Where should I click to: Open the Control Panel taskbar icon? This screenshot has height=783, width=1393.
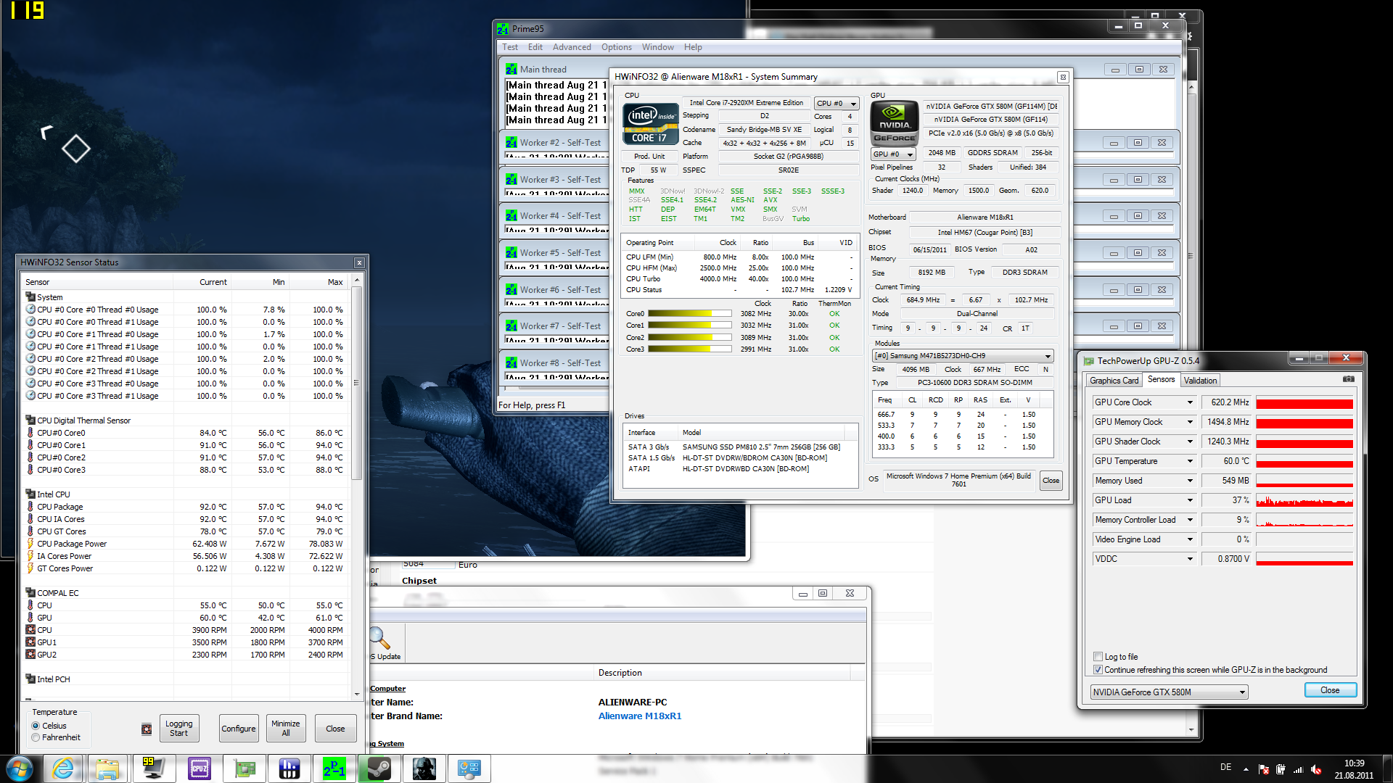[x=469, y=768]
